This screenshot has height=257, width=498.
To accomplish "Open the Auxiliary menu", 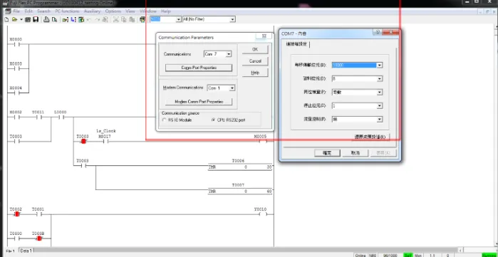I will [x=92, y=11].
